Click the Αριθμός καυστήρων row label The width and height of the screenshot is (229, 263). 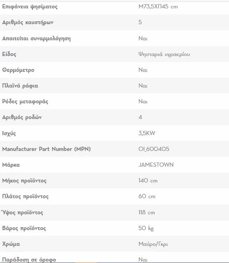coord(28,22)
